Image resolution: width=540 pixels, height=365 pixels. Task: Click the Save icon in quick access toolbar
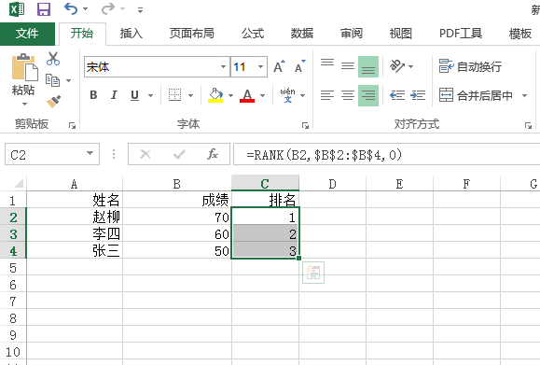tap(44, 9)
